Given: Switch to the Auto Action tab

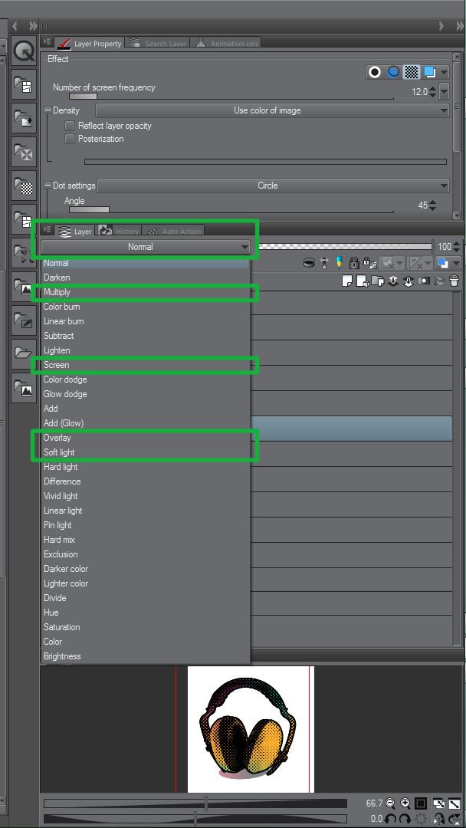Looking at the screenshot, I should [x=174, y=232].
